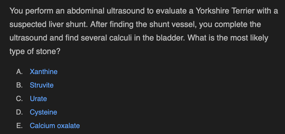Viewport: 285px width, 134px height.
Task: Click the words "most likely" in the question
Action: pyautogui.click(x=249, y=38)
